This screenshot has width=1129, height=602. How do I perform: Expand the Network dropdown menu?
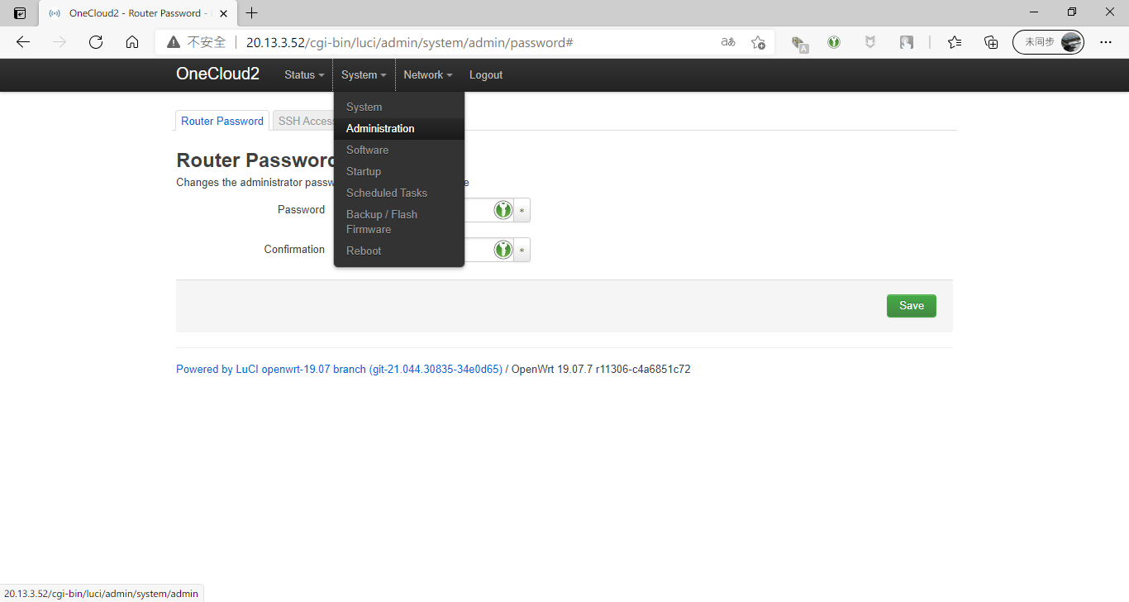point(427,75)
